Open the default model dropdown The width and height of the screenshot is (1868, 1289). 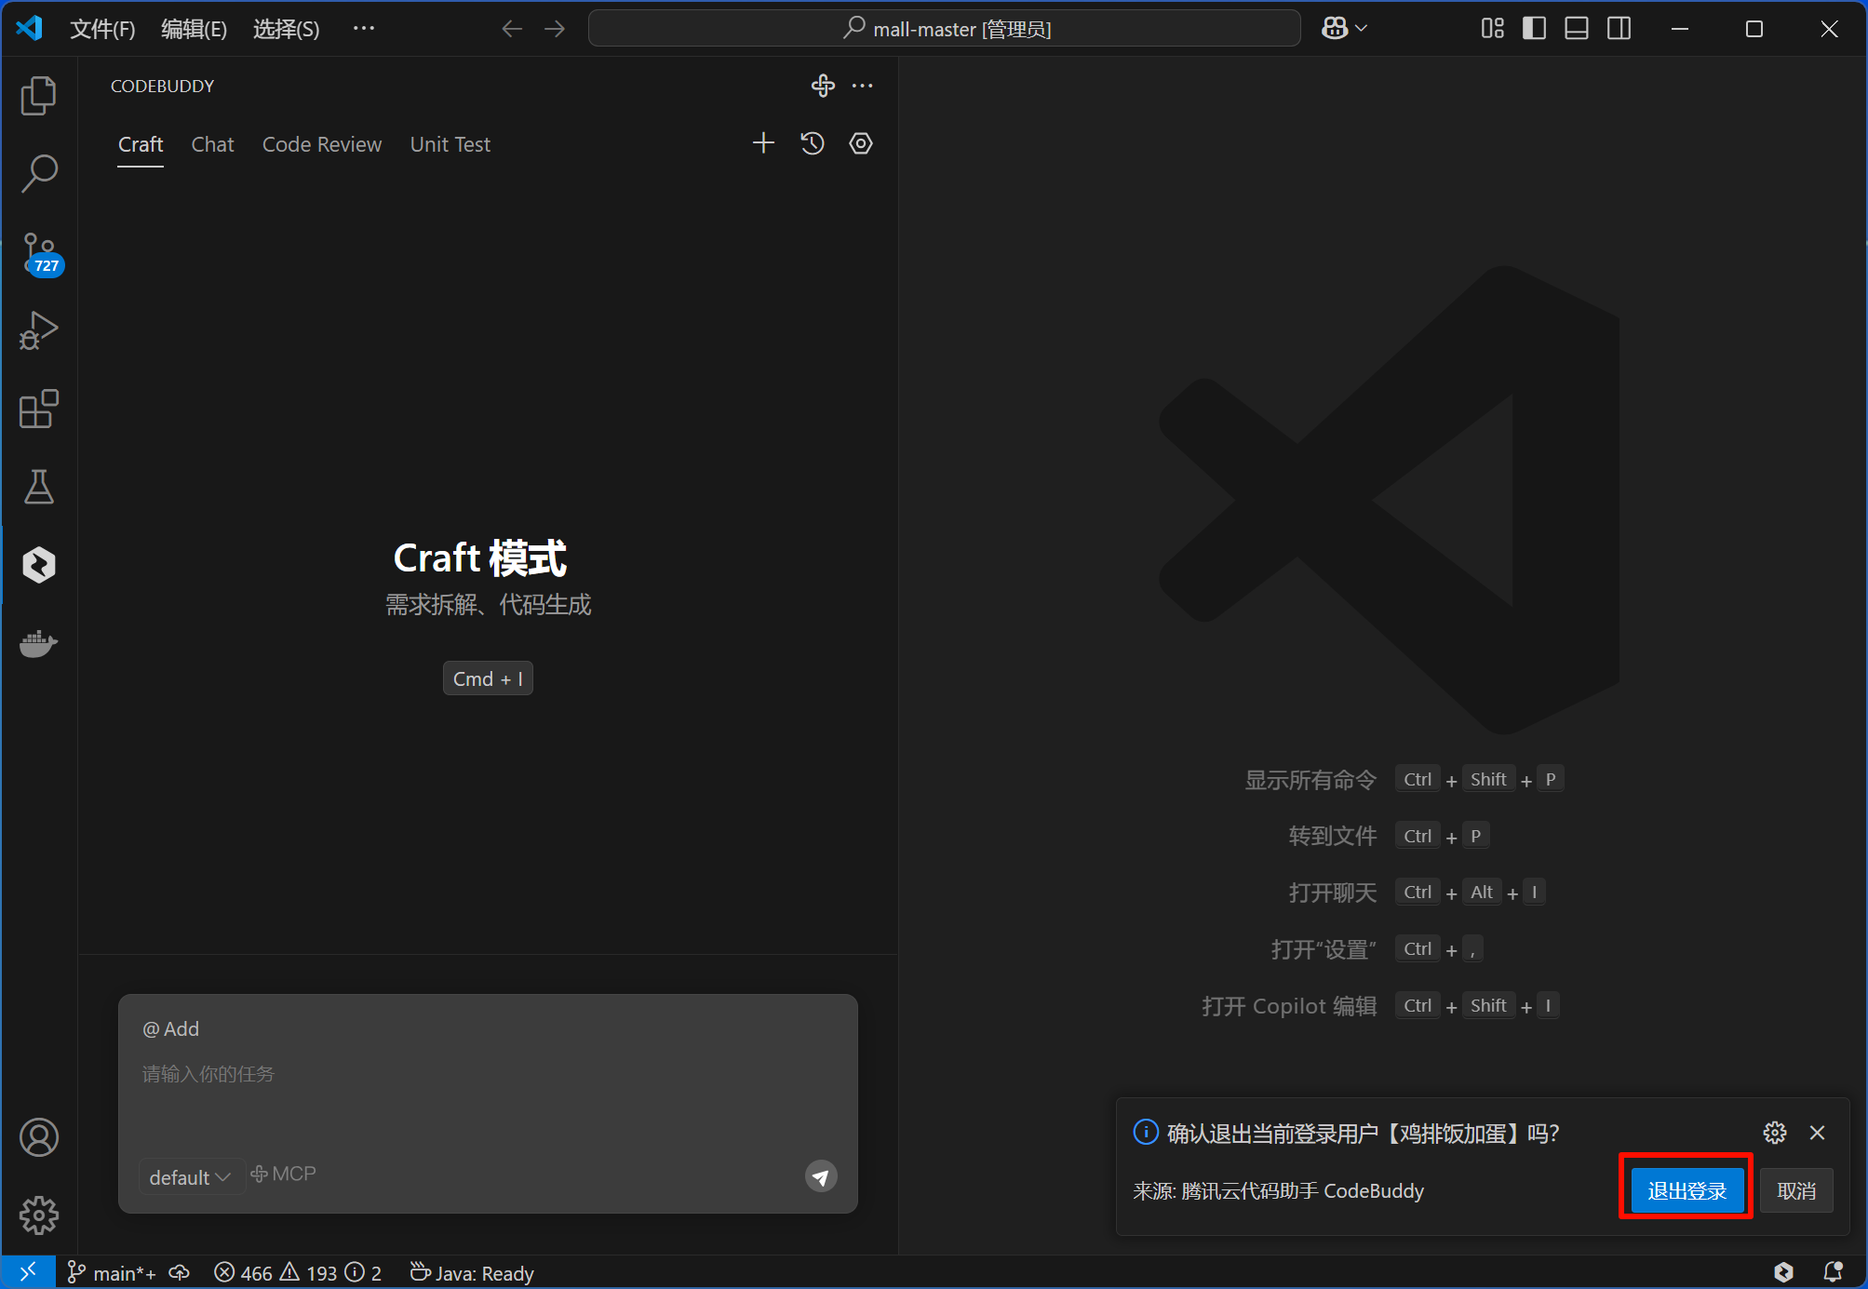point(190,1176)
